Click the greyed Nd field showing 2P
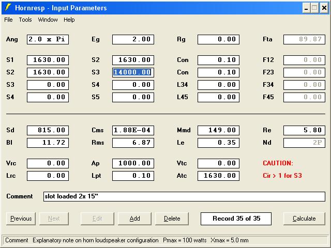The image size is (331, 248). (x=304, y=143)
